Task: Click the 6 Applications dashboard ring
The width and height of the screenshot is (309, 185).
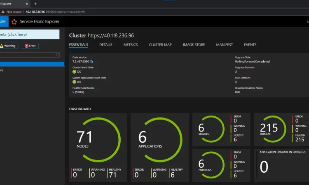Action: click(160, 140)
